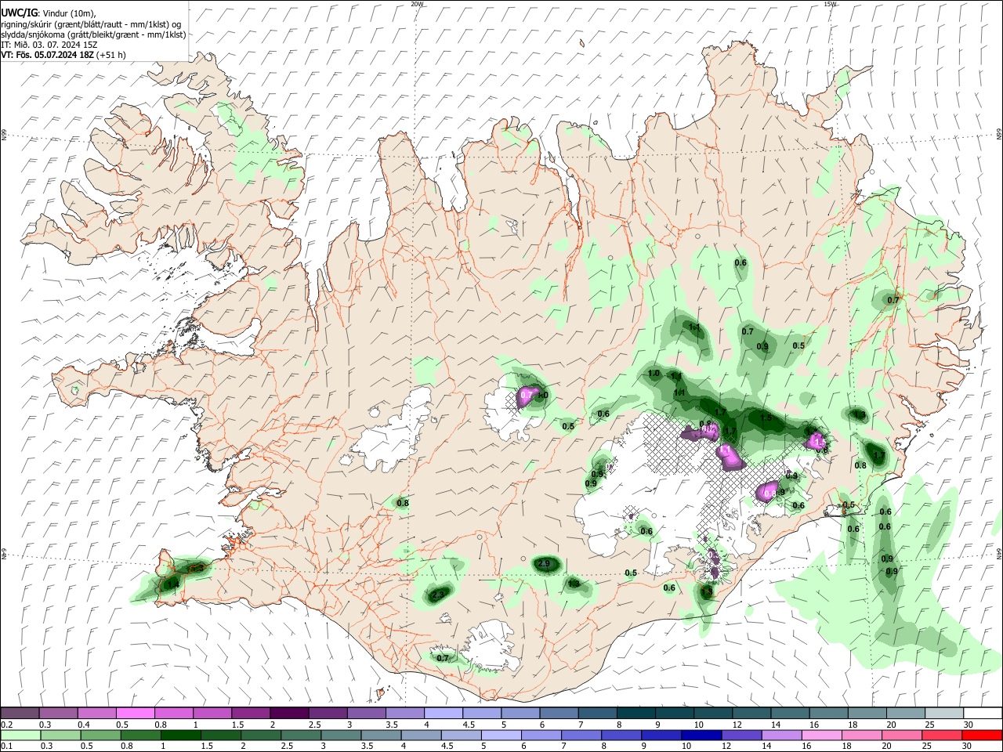This screenshot has height=752, width=1003.
Task: Pick the upper legend 0.3 mauve swatch
Action: pos(58,714)
